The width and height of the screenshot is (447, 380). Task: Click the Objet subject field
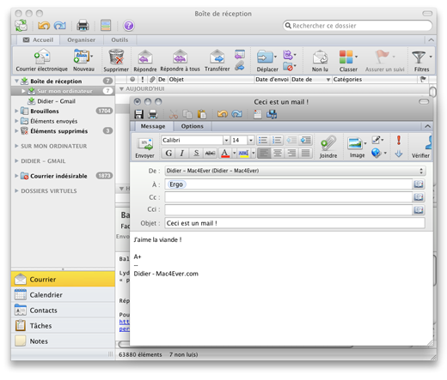coord(295,223)
